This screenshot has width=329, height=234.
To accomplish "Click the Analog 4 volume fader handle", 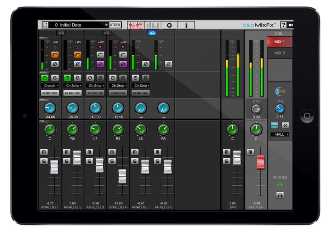I will pyautogui.click(x=122, y=176).
